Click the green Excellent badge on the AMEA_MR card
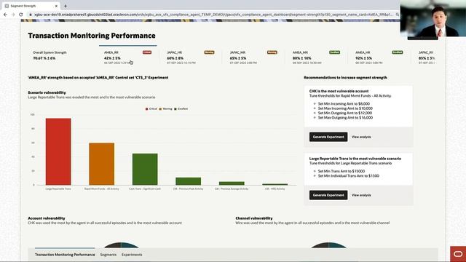The height and width of the screenshot is (262, 466). point(335,52)
